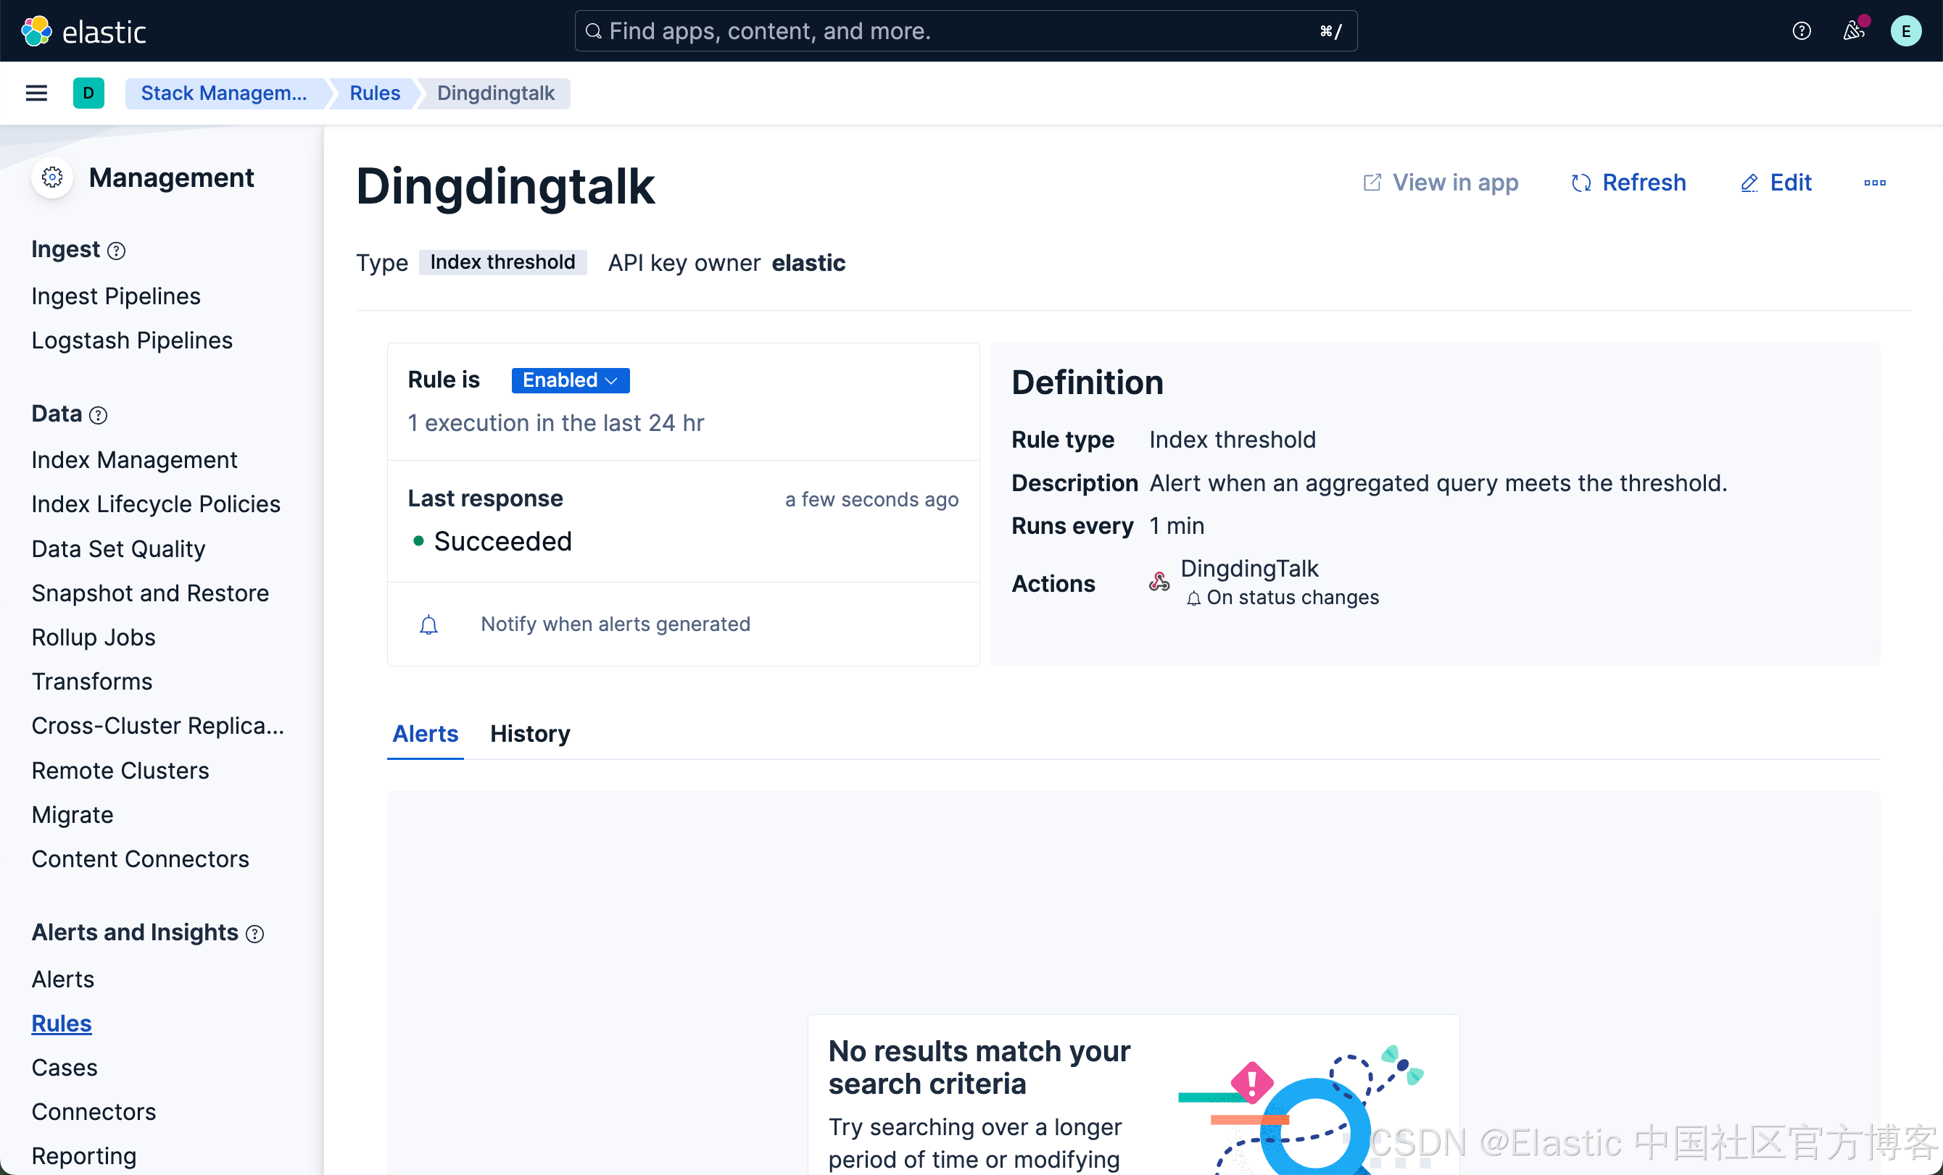Click the Elastic logo
The height and width of the screenshot is (1175, 1943).
click(x=83, y=30)
